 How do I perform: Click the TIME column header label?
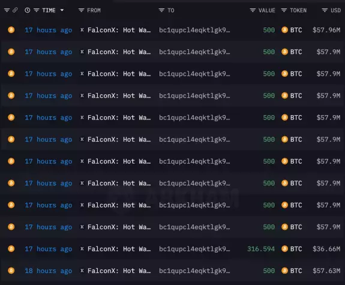pos(49,10)
